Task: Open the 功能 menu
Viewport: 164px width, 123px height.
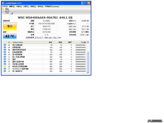Action: pos(19,6)
